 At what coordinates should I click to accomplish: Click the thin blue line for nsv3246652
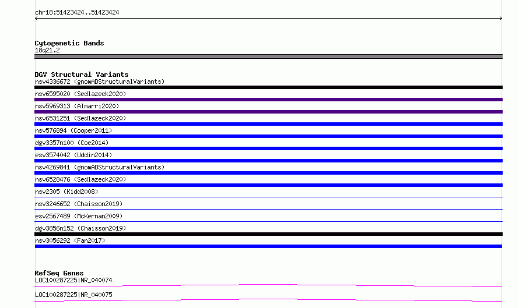click(x=268, y=209)
